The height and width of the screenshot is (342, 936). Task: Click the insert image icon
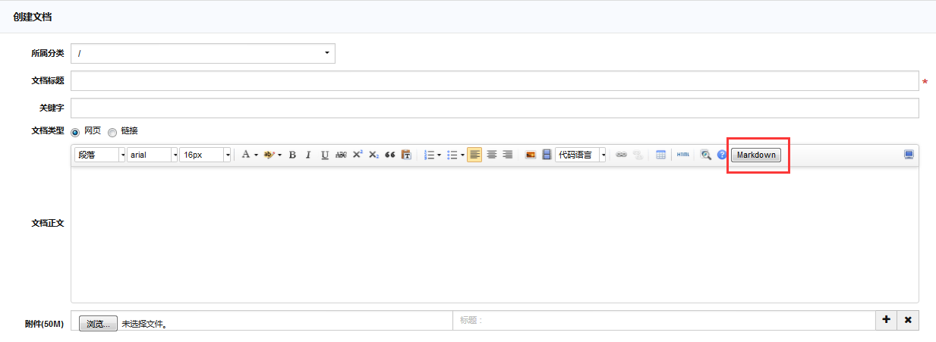[x=531, y=155]
